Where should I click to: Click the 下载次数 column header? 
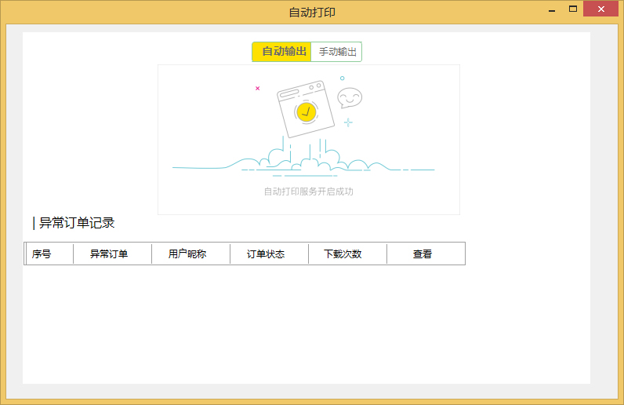click(x=343, y=254)
